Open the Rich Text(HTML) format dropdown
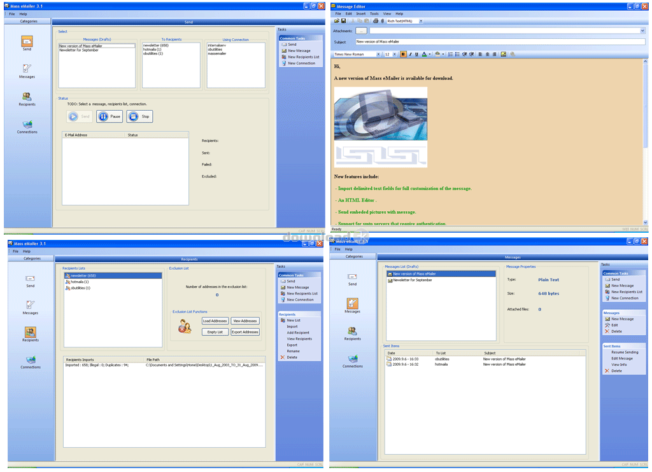The width and height of the screenshot is (652, 472). pyautogui.click(x=421, y=21)
